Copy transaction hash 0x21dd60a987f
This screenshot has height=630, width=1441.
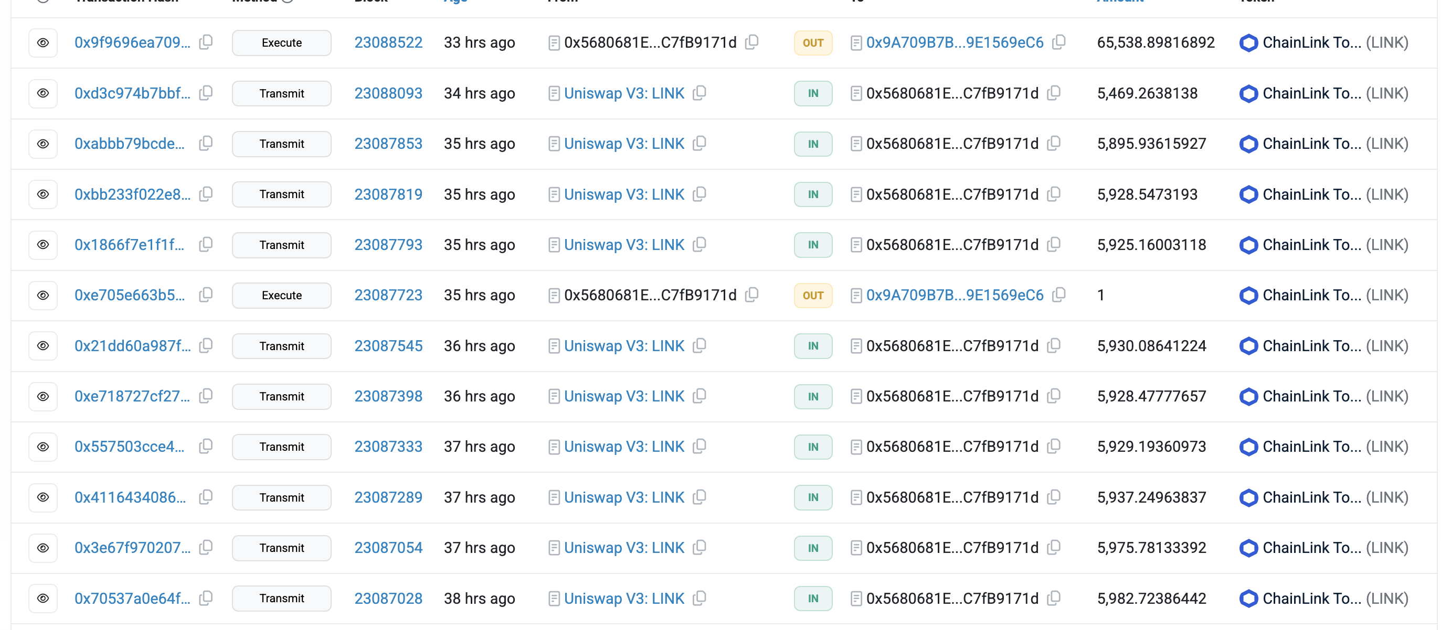coord(206,345)
